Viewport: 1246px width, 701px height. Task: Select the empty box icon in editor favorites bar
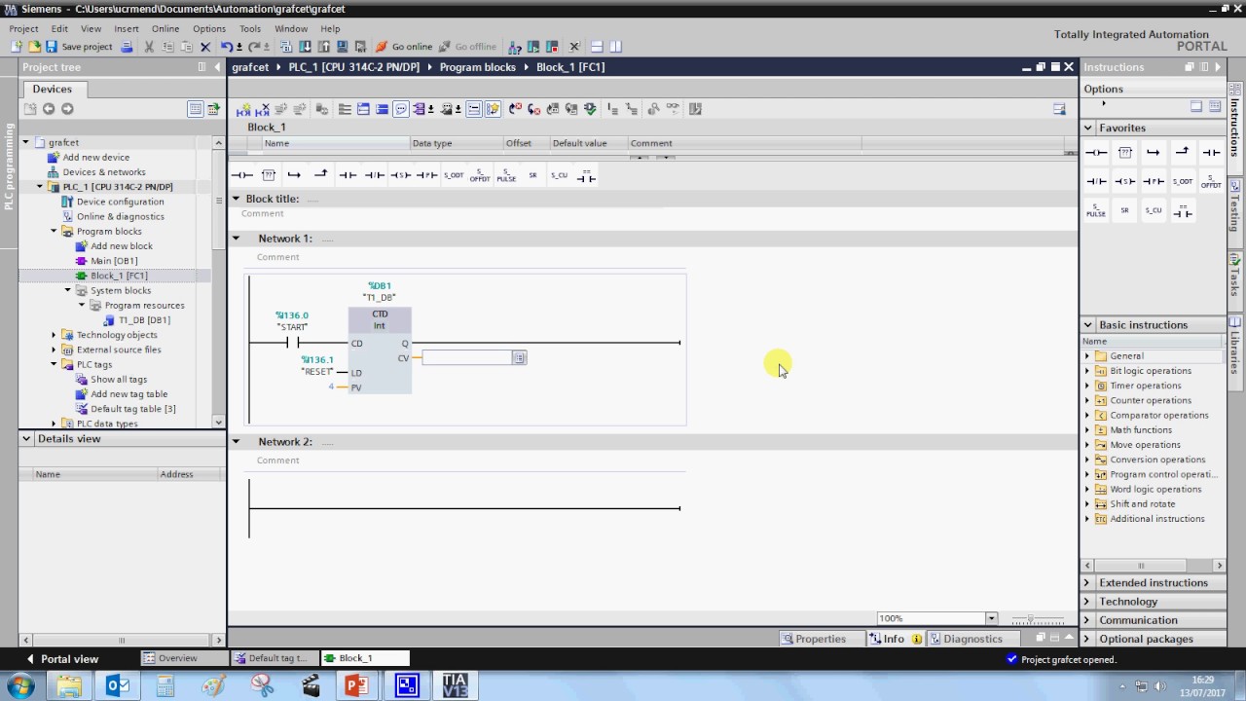point(269,175)
